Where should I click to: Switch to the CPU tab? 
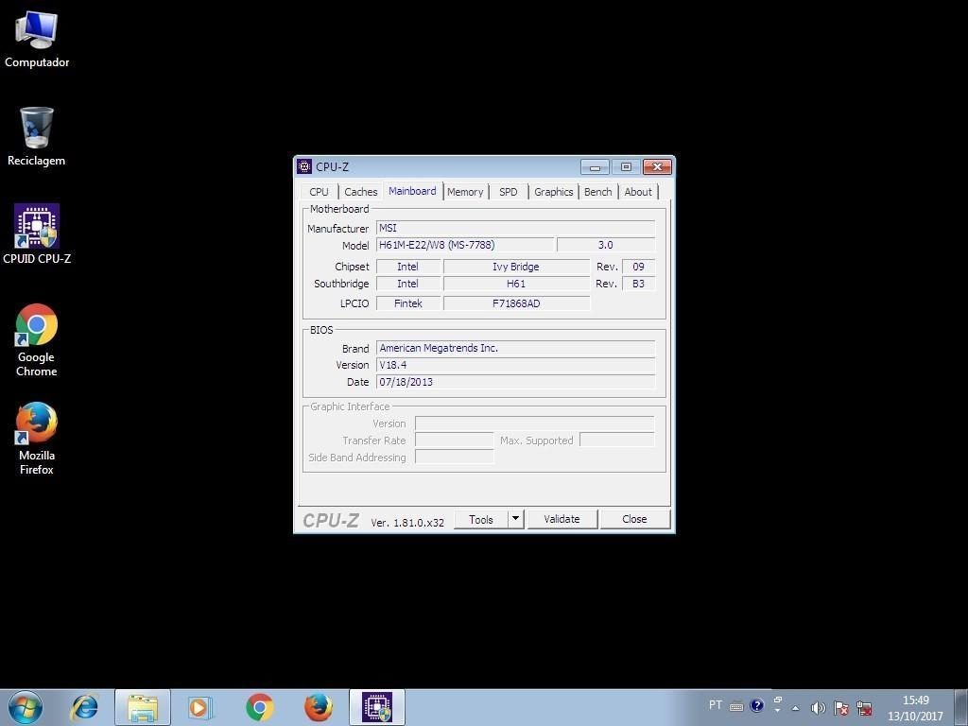click(x=320, y=192)
